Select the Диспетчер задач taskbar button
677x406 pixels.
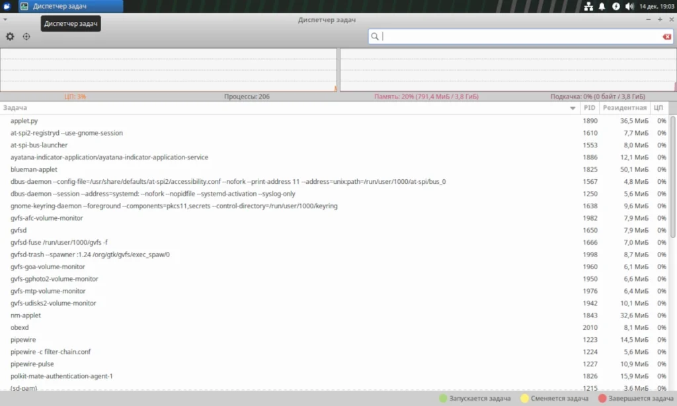[x=71, y=6]
